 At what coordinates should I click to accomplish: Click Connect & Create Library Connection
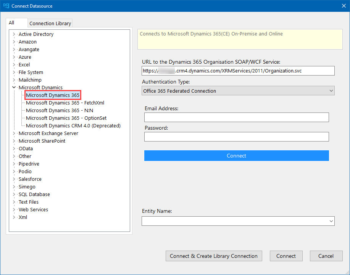tap(214, 256)
